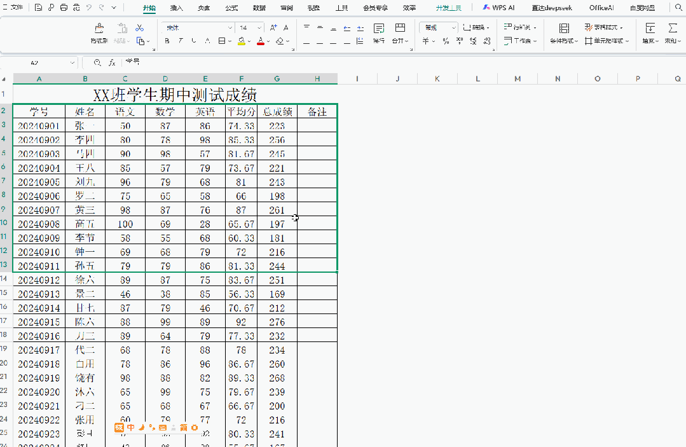Click the Decrease font size A icon
Screen dimensions: 686x447
click(286, 27)
